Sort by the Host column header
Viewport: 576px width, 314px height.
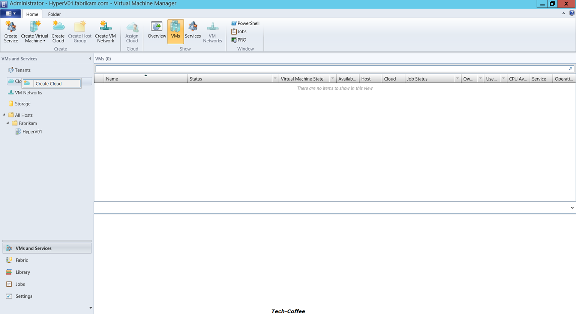[x=370, y=79]
